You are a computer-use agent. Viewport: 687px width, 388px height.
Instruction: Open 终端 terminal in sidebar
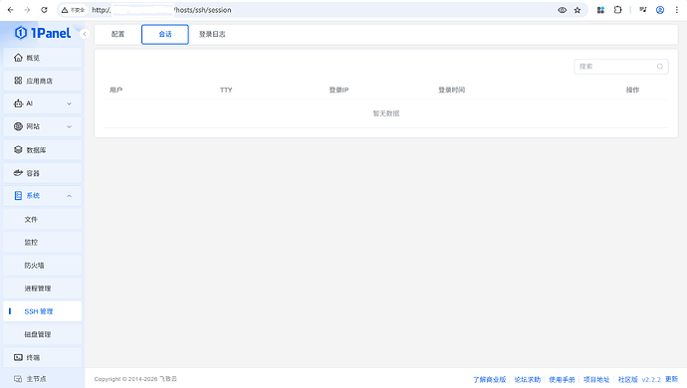point(43,357)
